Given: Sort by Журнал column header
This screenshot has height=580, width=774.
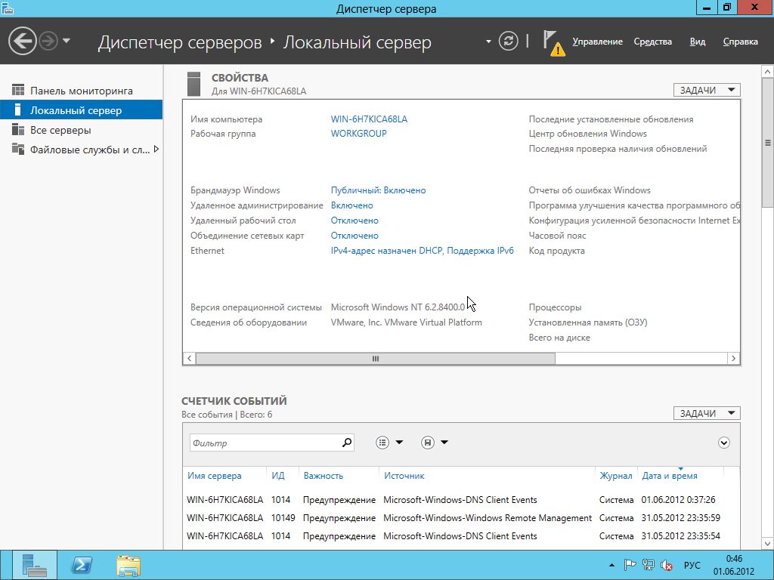Looking at the screenshot, I should [x=615, y=476].
